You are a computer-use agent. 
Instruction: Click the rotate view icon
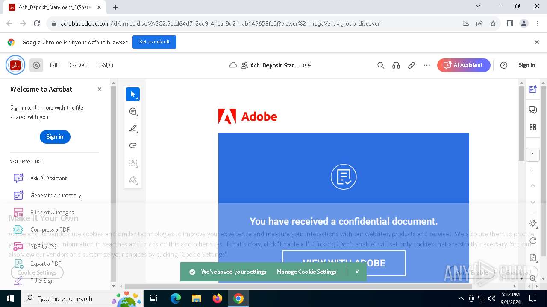(533, 241)
